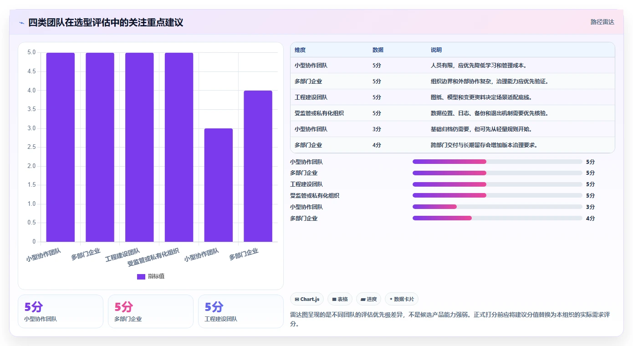The image size is (633, 346).
Task: Open the 小型协作团队 5分 data card
Action: (x=61, y=311)
